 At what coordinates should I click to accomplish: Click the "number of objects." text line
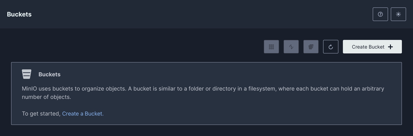(46, 97)
